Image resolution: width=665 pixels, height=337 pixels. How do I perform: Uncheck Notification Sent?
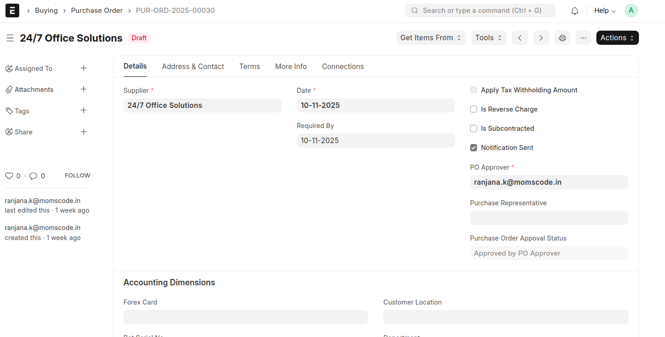(473, 147)
